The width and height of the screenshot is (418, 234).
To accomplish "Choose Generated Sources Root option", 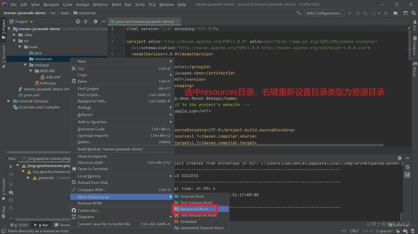I will tap(201, 228).
